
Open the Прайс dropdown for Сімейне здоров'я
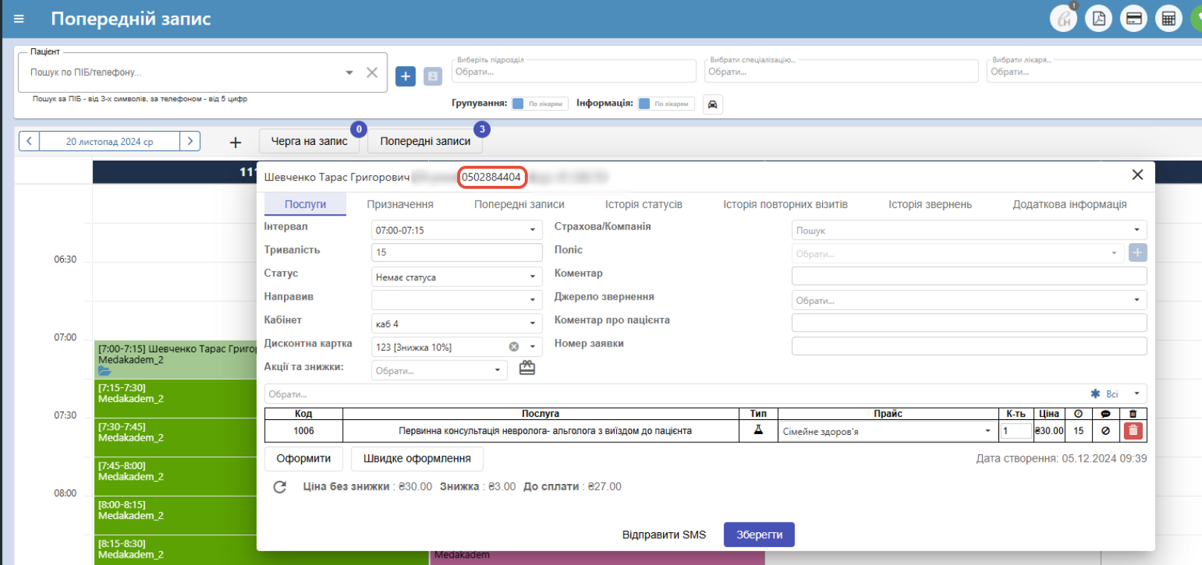(x=888, y=431)
